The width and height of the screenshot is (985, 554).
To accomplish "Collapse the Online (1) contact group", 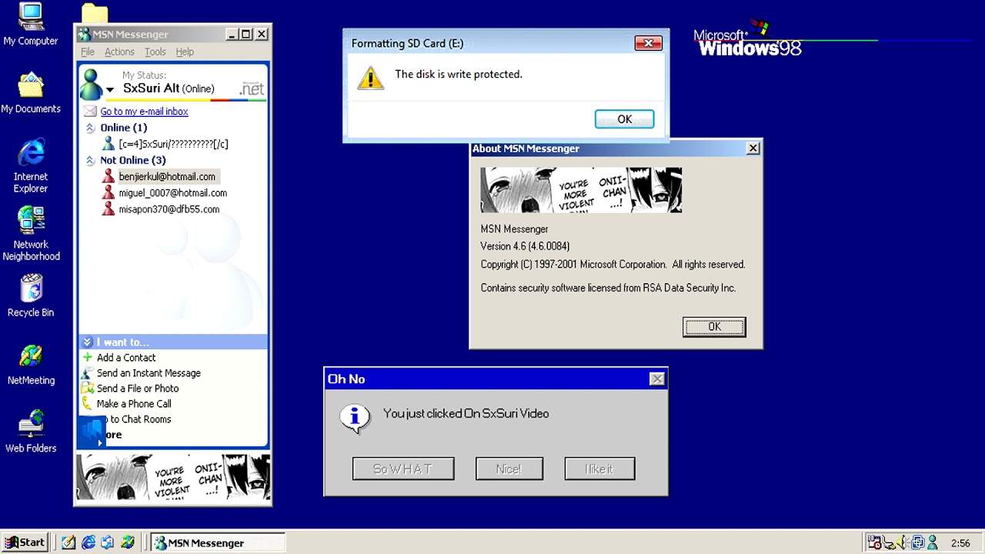I will [x=90, y=128].
